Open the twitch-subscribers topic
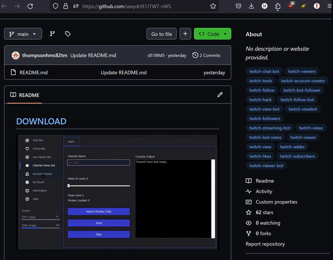 coord(297,156)
